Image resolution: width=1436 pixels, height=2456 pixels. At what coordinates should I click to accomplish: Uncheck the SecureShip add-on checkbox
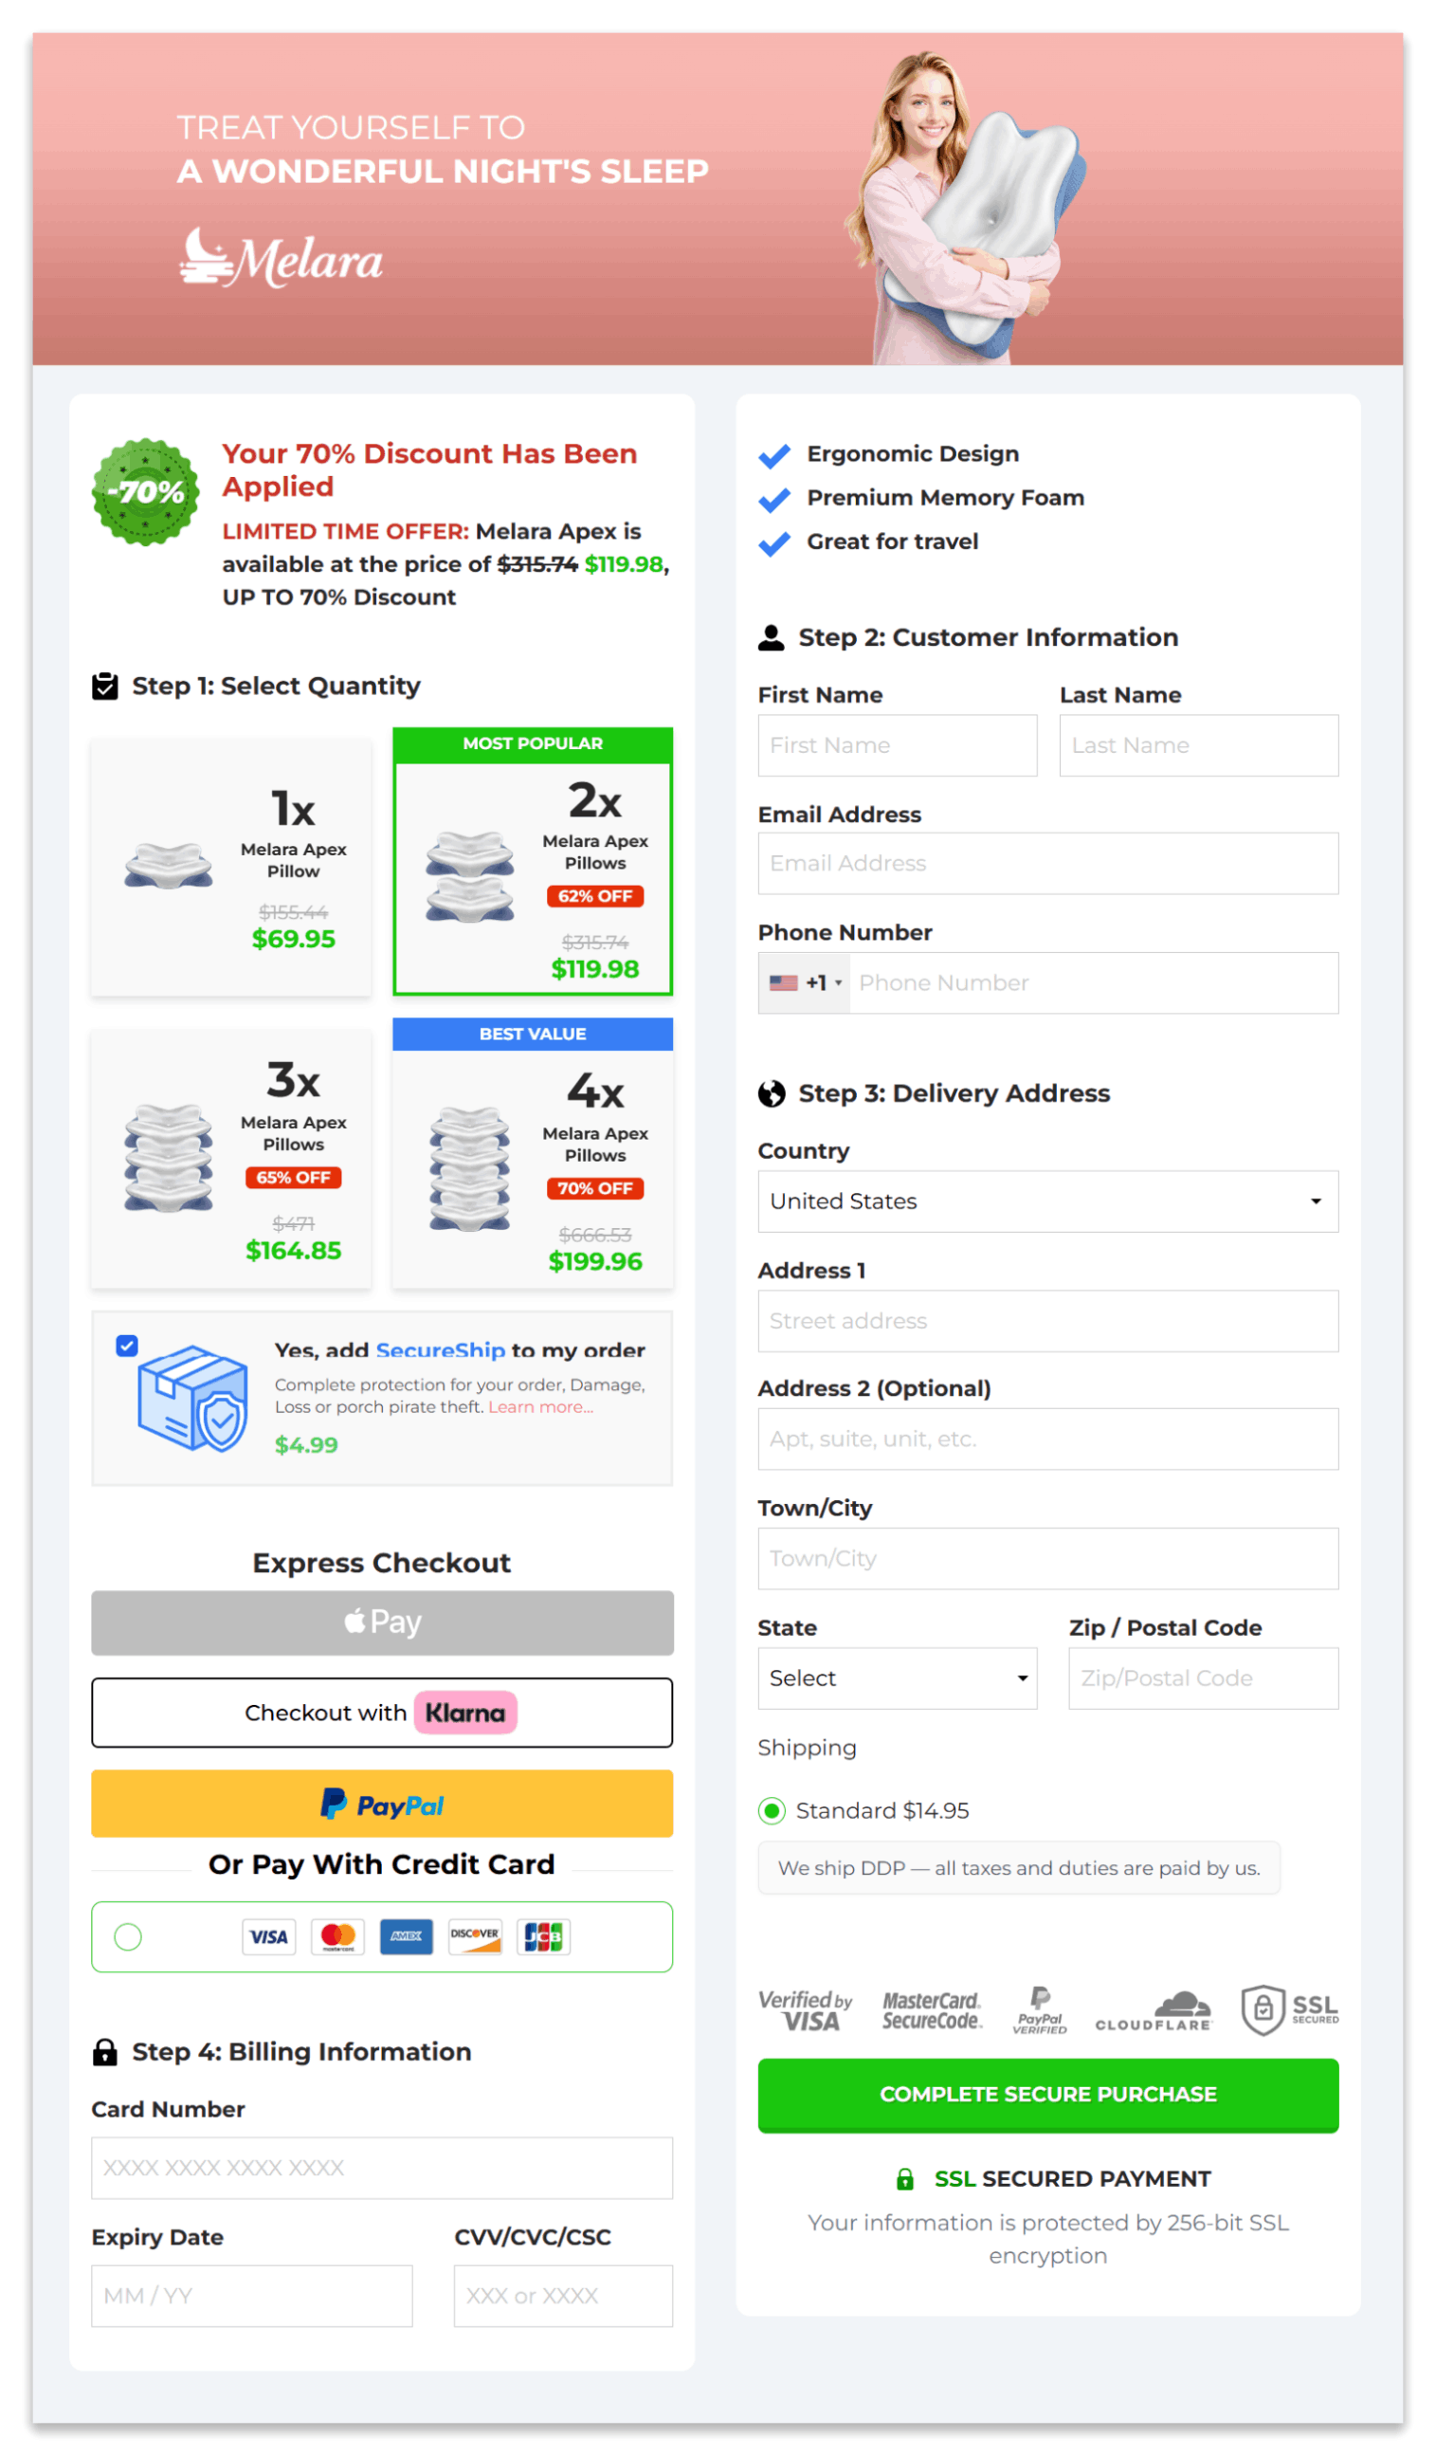(x=127, y=1346)
